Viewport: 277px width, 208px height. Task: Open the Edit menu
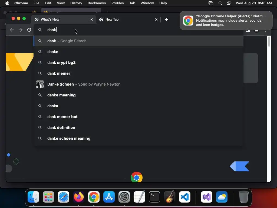(48, 3)
